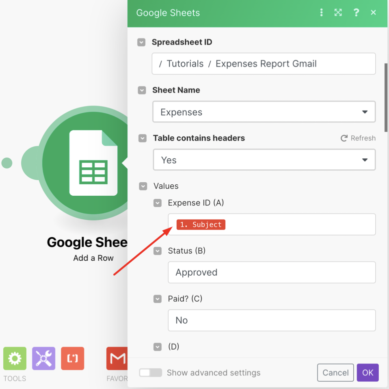Click the TOOLS label in bottom bar
Screen dimensions: 389x389
coord(15,378)
